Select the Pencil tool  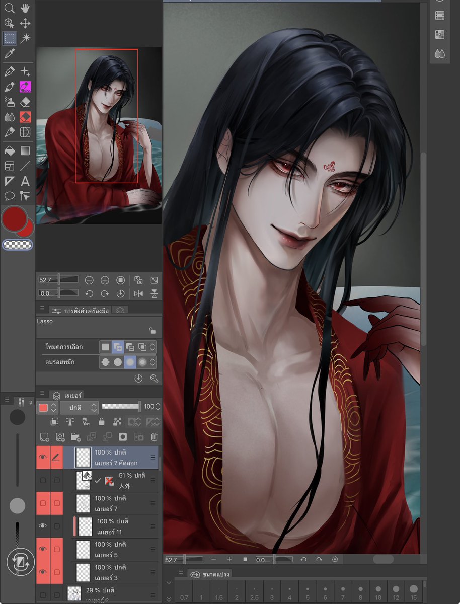coord(9,132)
